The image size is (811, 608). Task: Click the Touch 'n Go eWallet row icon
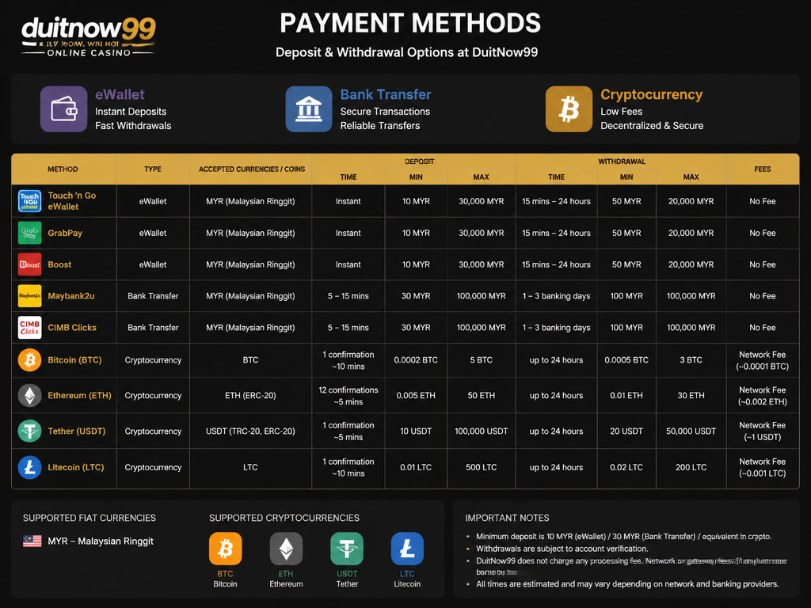29,201
